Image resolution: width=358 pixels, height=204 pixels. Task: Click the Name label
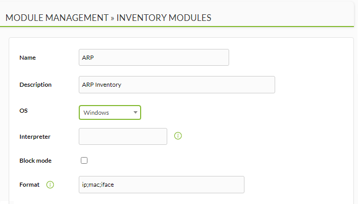(x=28, y=58)
